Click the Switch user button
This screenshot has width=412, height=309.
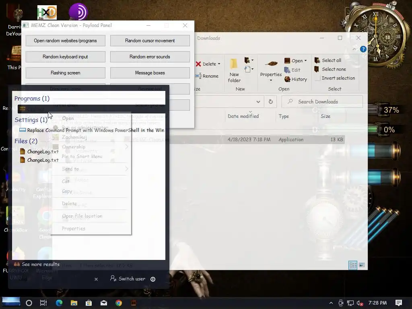[128, 279]
